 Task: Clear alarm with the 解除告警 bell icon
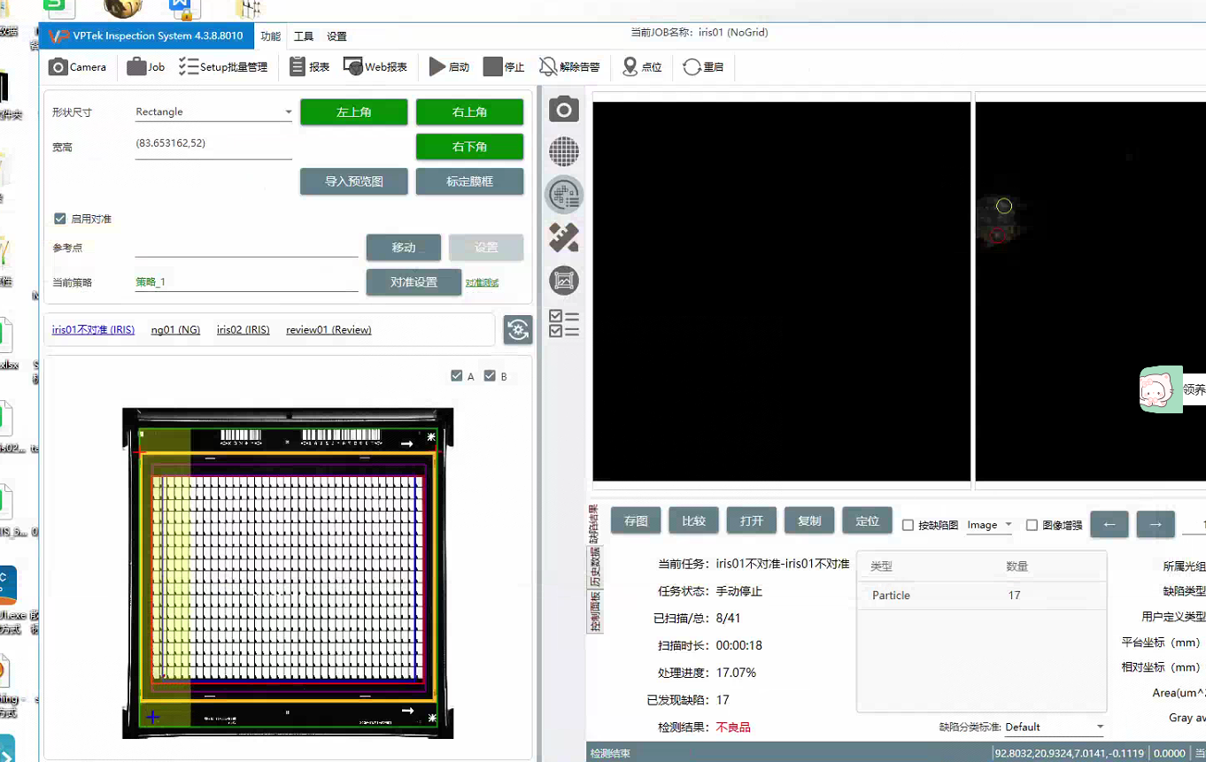[549, 67]
